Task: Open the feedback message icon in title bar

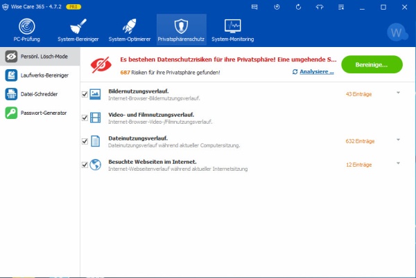Action: (x=254, y=7)
